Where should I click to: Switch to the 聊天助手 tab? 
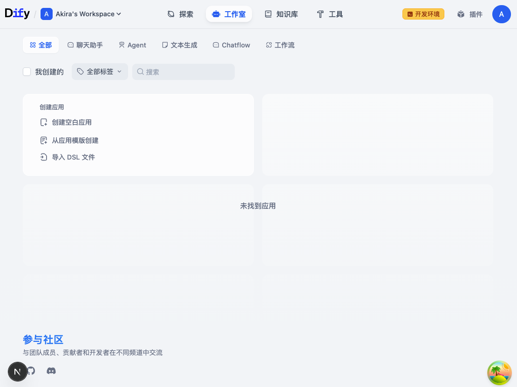click(x=85, y=45)
